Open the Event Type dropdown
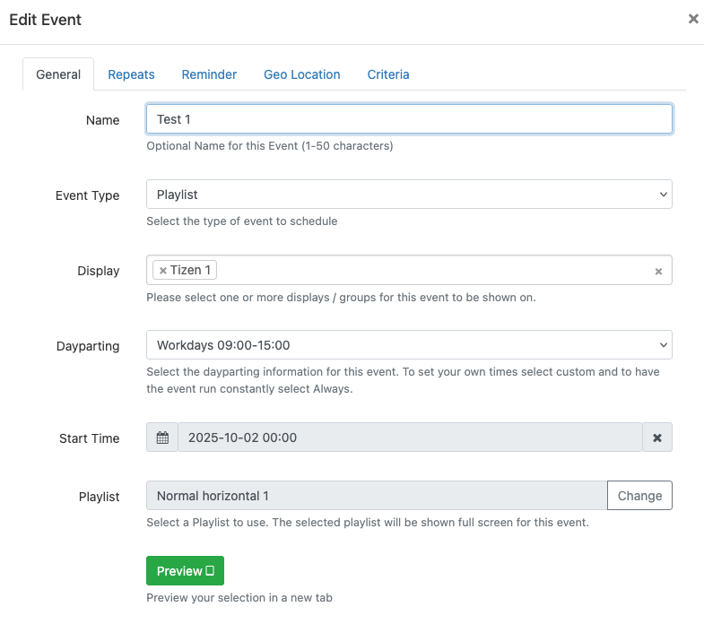 coord(409,194)
